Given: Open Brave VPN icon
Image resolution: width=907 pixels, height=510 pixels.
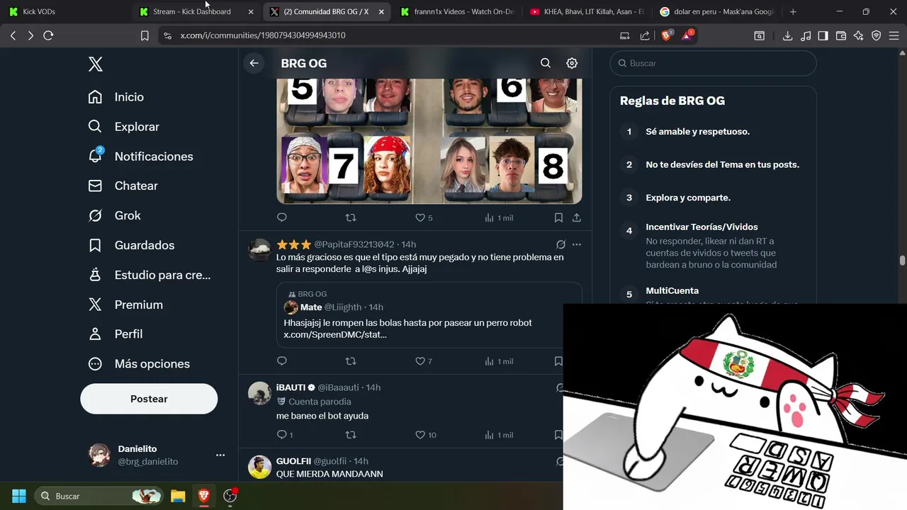Looking at the screenshot, I should 877,35.
